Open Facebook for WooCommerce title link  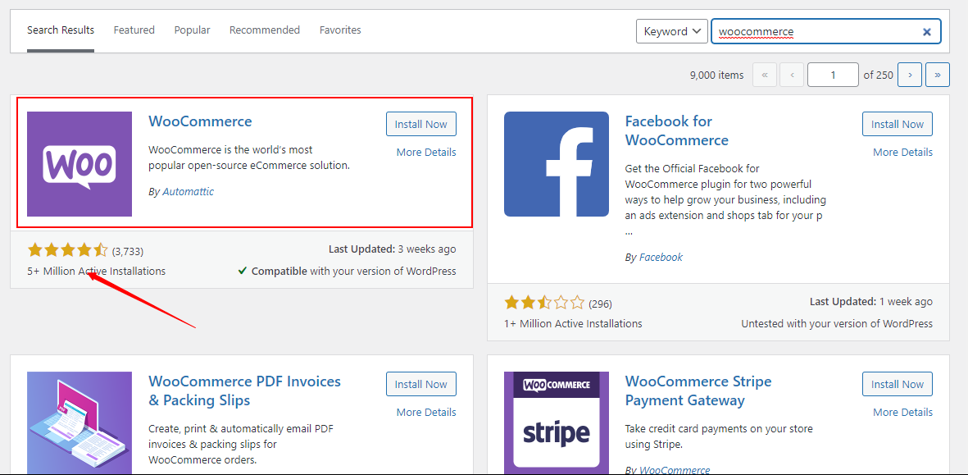[676, 130]
